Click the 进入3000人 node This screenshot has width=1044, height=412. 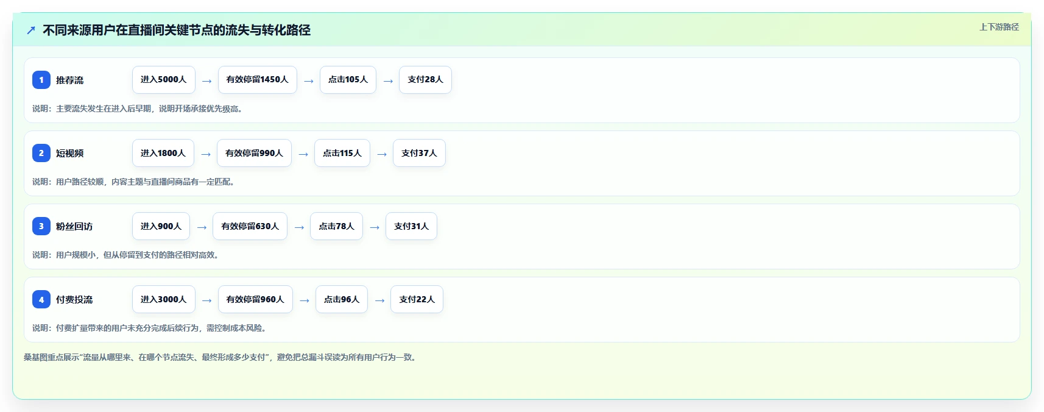point(164,299)
